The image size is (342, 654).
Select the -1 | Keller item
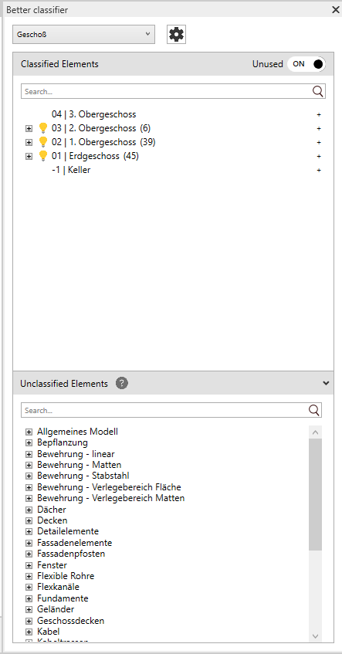pyautogui.click(x=71, y=170)
